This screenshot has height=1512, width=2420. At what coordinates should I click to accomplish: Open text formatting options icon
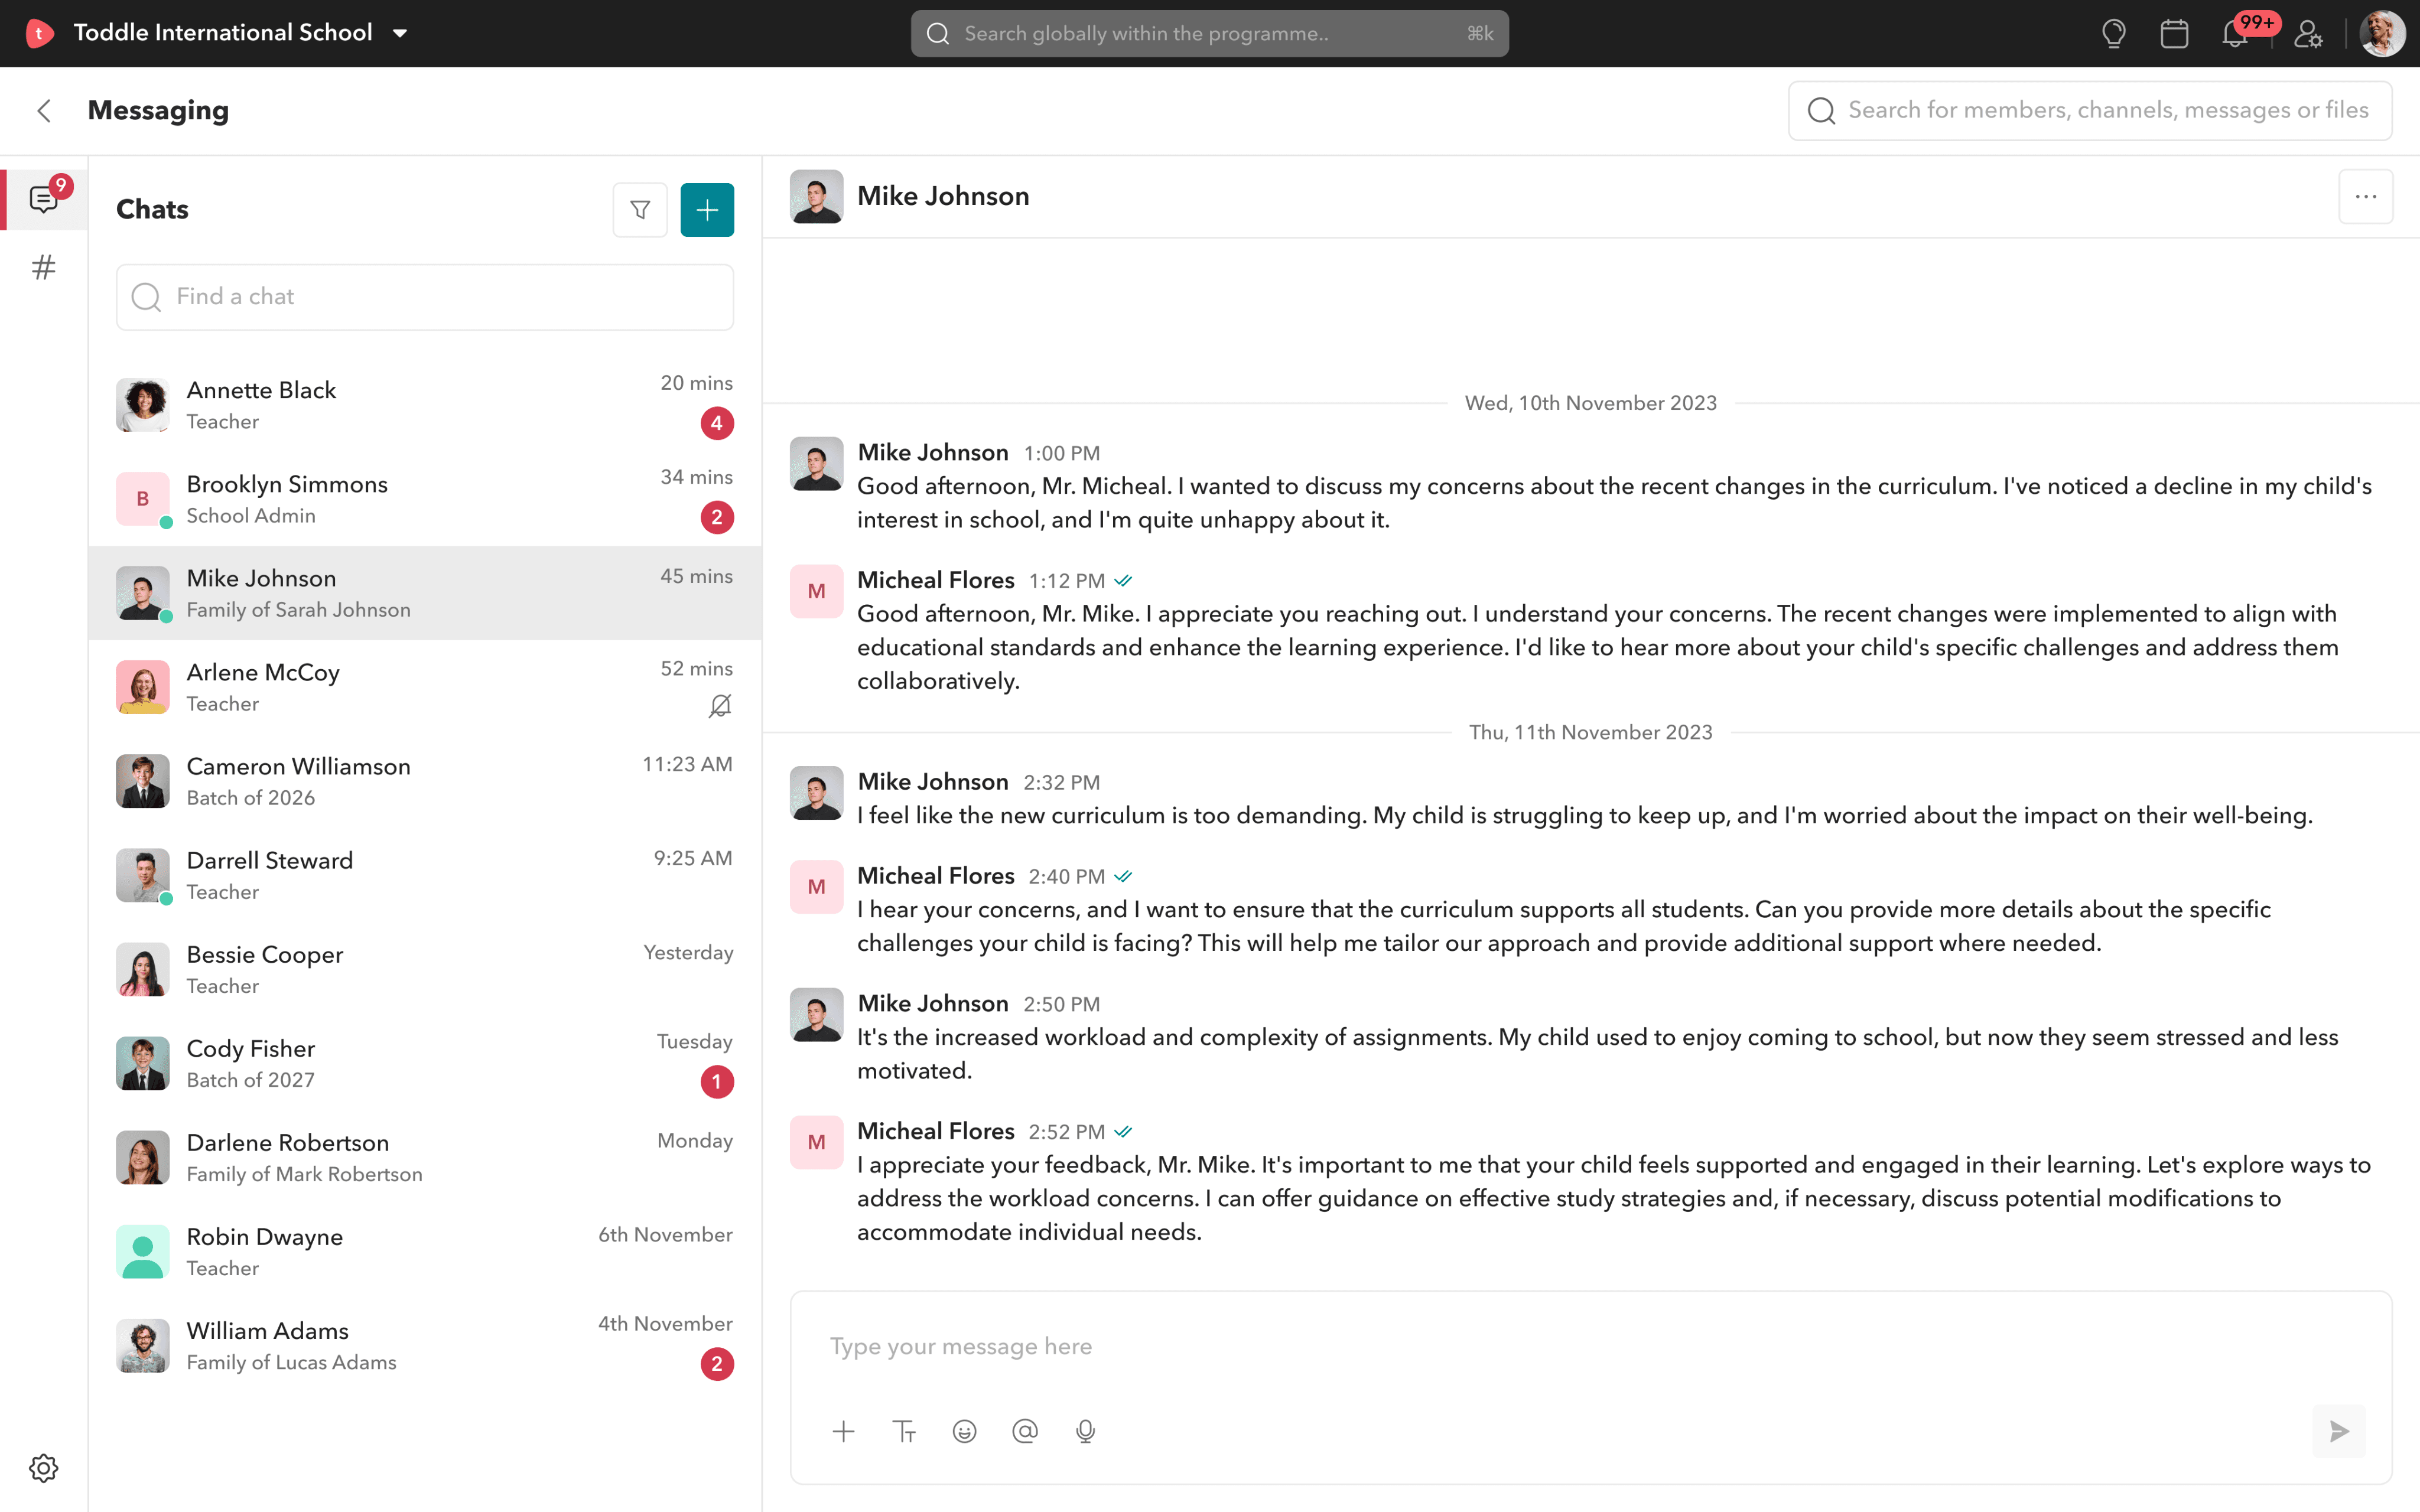point(904,1431)
